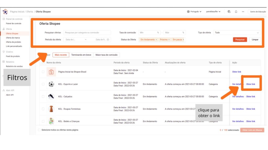Open Relatório de vendas in sidebar
Screen dimensions: 268x150
click(x=14, y=66)
